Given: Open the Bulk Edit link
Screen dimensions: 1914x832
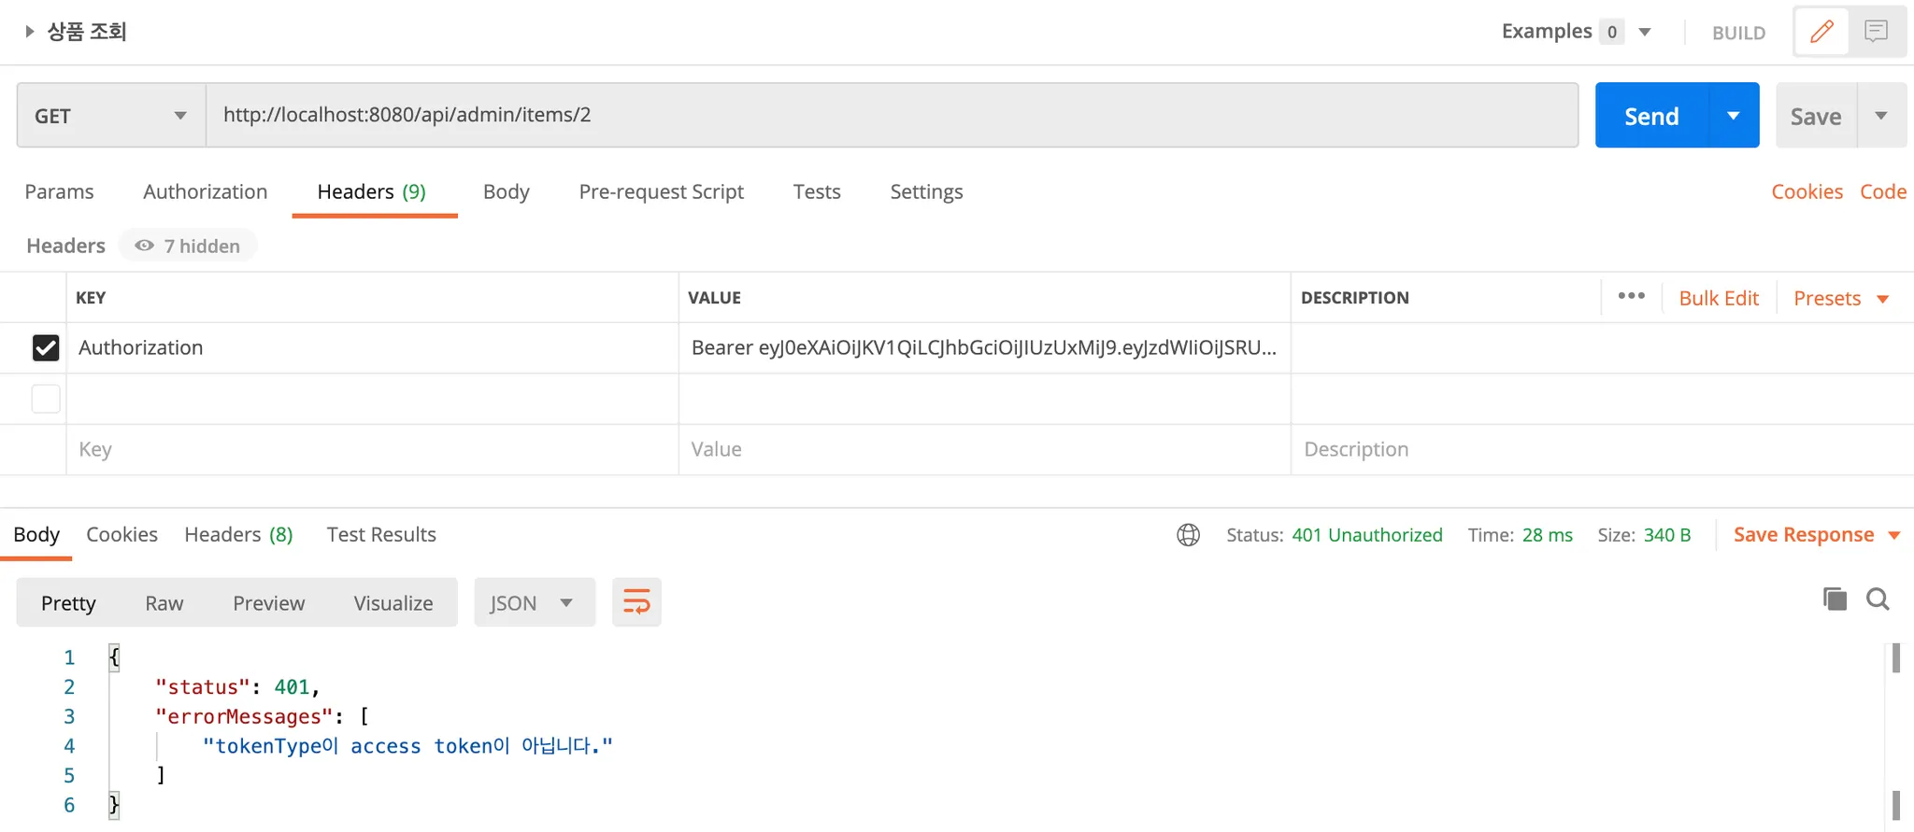Looking at the screenshot, I should tap(1719, 298).
